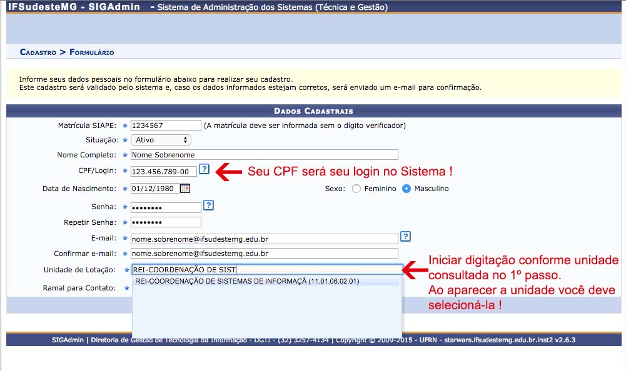Click the Data de Nascimento date field
This screenshot has width=626, height=371.
click(x=154, y=189)
